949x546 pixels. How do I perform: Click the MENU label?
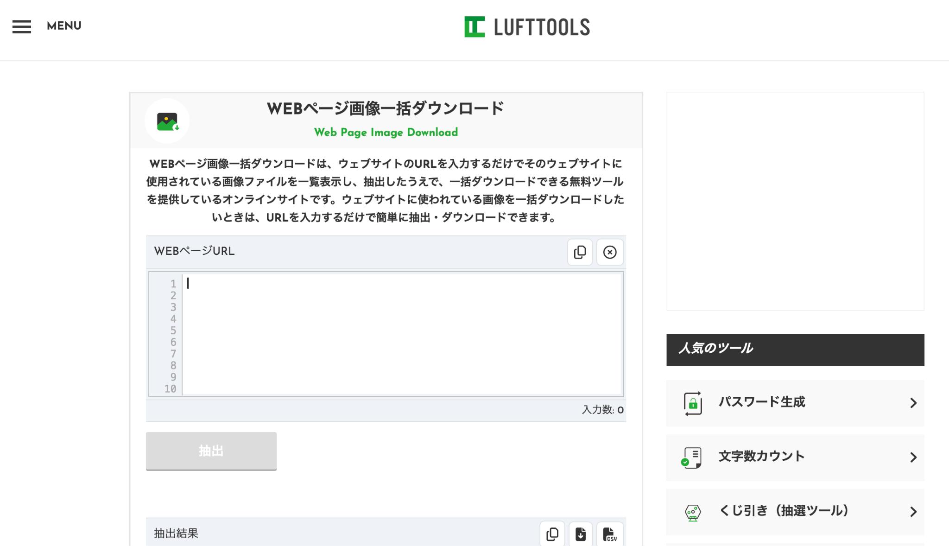pyautogui.click(x=64, y=26)
